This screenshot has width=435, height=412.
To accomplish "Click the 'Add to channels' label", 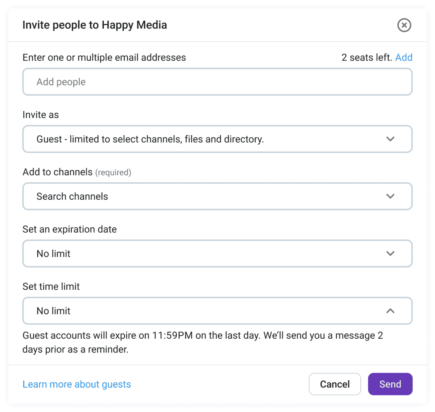I will point(58,172).
